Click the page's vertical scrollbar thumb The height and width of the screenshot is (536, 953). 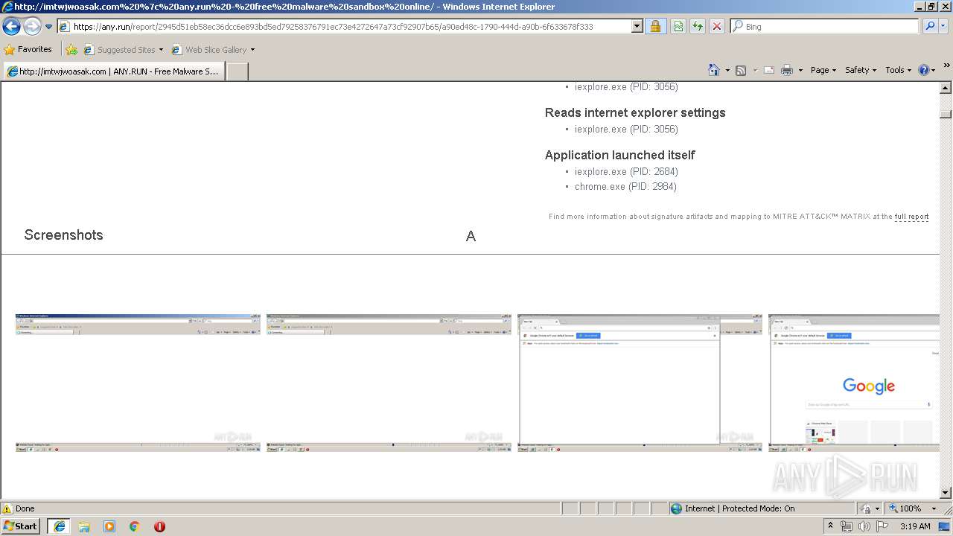coord(946,114)
